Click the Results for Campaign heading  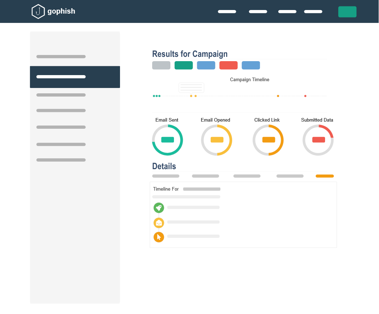click(x=190, y=54)
